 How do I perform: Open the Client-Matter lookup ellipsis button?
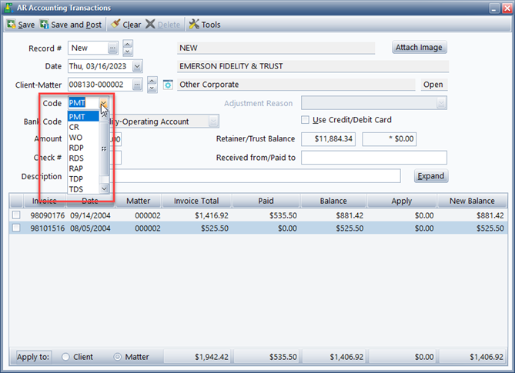tap(137, 85)
